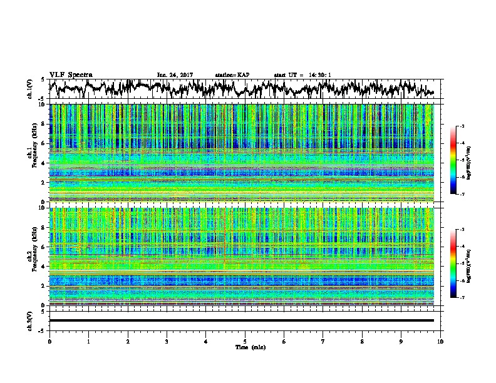Click the "Time (min)" x-axis title
496x383 pixels.
[x=251, y=347]
